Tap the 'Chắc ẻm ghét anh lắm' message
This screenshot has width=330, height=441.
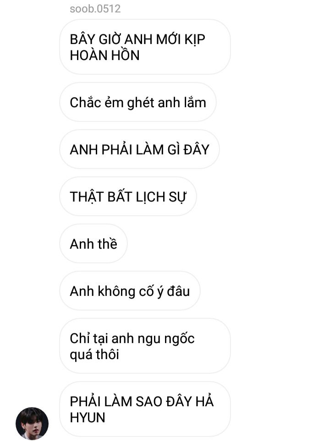pyautogui.click(x=138, y=103)
